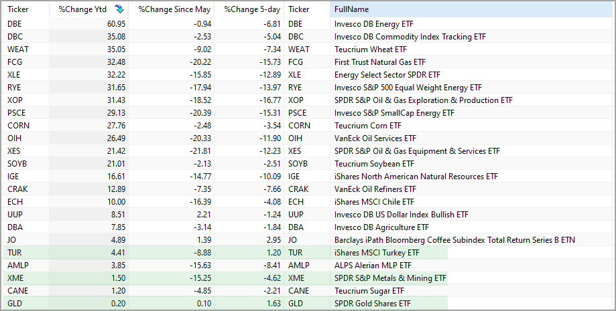Select Invesco DB Commodity Index Tracking ETF
The width and height of the screenshot is (616, 311).
410,37
